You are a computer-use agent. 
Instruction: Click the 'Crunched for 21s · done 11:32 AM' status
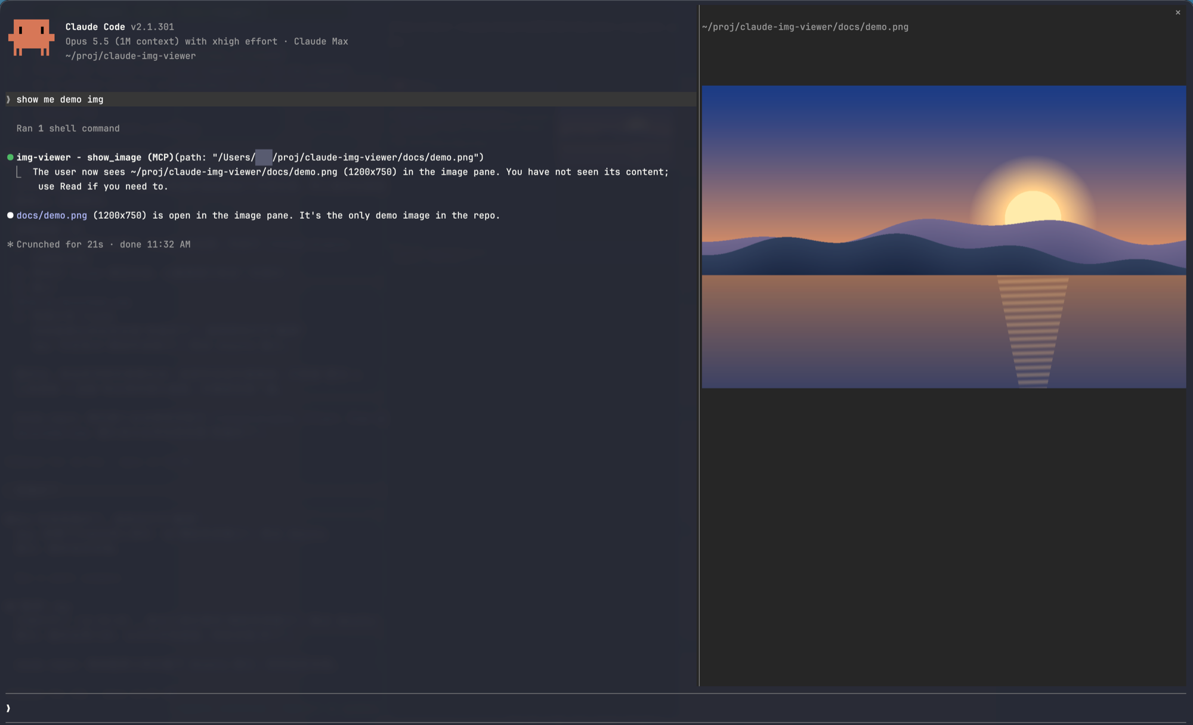104,244
